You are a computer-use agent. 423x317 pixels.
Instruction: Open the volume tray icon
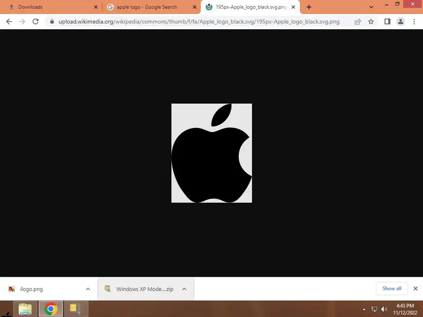(x=384, y=309)
